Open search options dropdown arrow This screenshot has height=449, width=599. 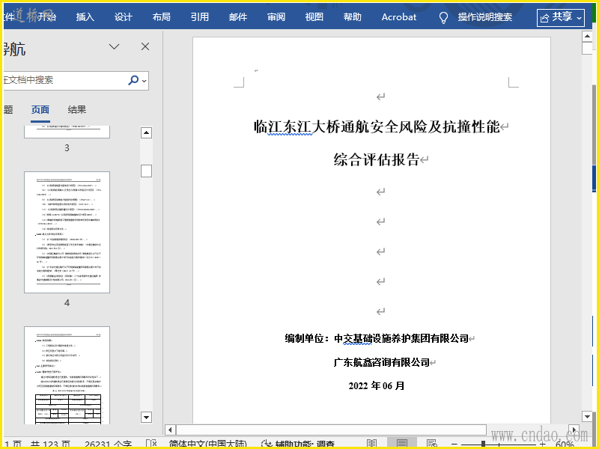144,81
